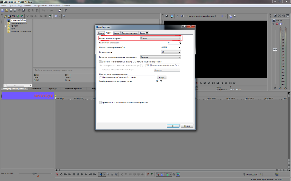
Task: Open the Файл menu
Action: click(4, 5)
